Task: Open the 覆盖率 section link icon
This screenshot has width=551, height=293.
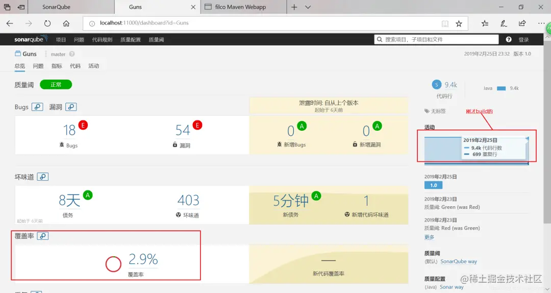Action: click(x=42, y=236)
